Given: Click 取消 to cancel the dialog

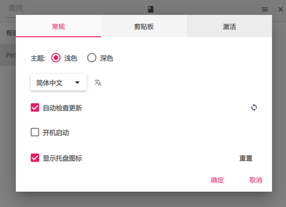Looking at the screenshot, I should [x=255, y=180].
